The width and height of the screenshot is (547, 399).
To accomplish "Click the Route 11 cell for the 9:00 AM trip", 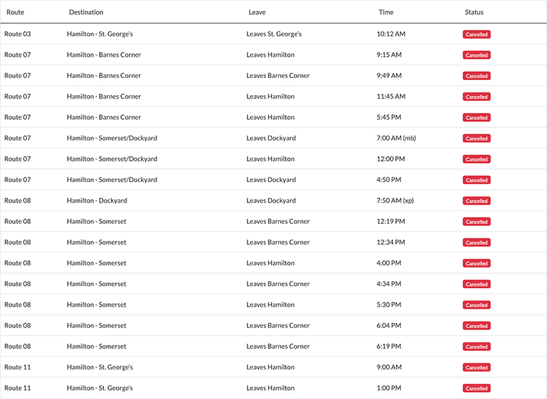I will click(18, 368).
